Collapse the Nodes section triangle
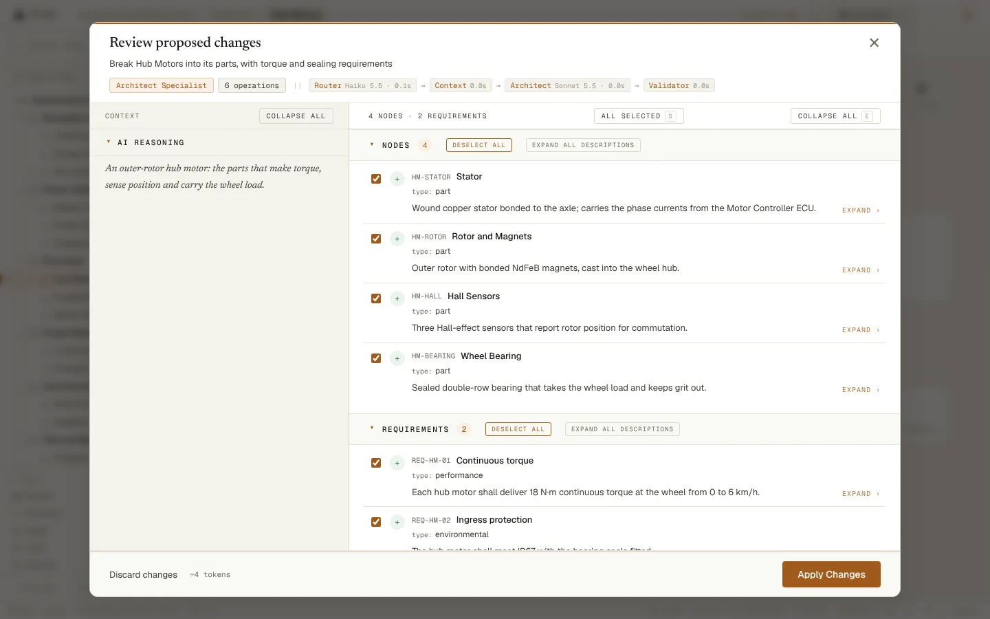990x619 pixels. click(x=372, y=144)
